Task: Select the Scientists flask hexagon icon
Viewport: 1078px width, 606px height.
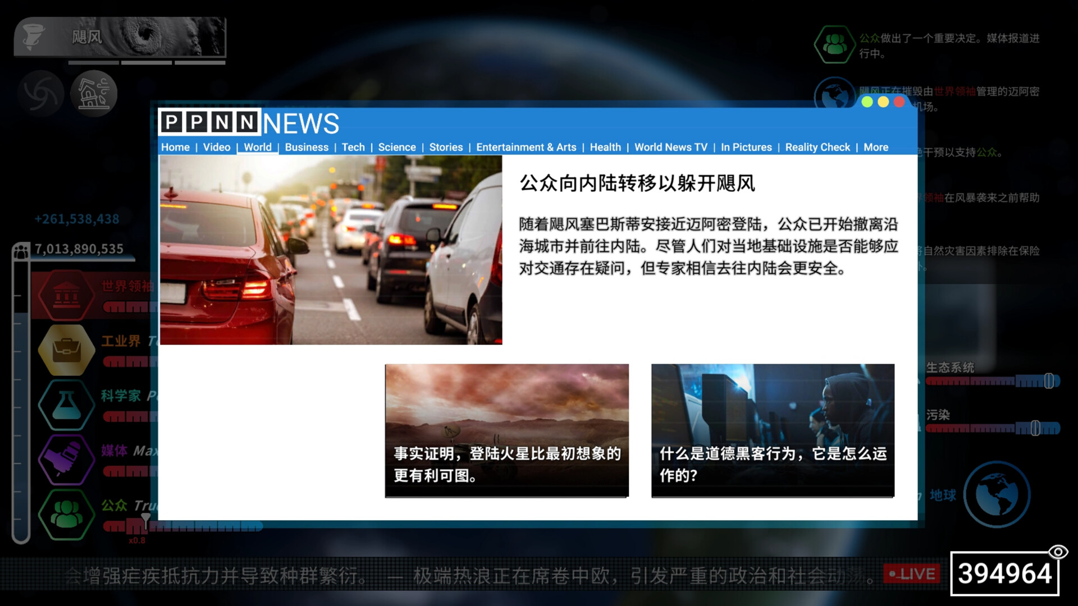Action: 66,405
